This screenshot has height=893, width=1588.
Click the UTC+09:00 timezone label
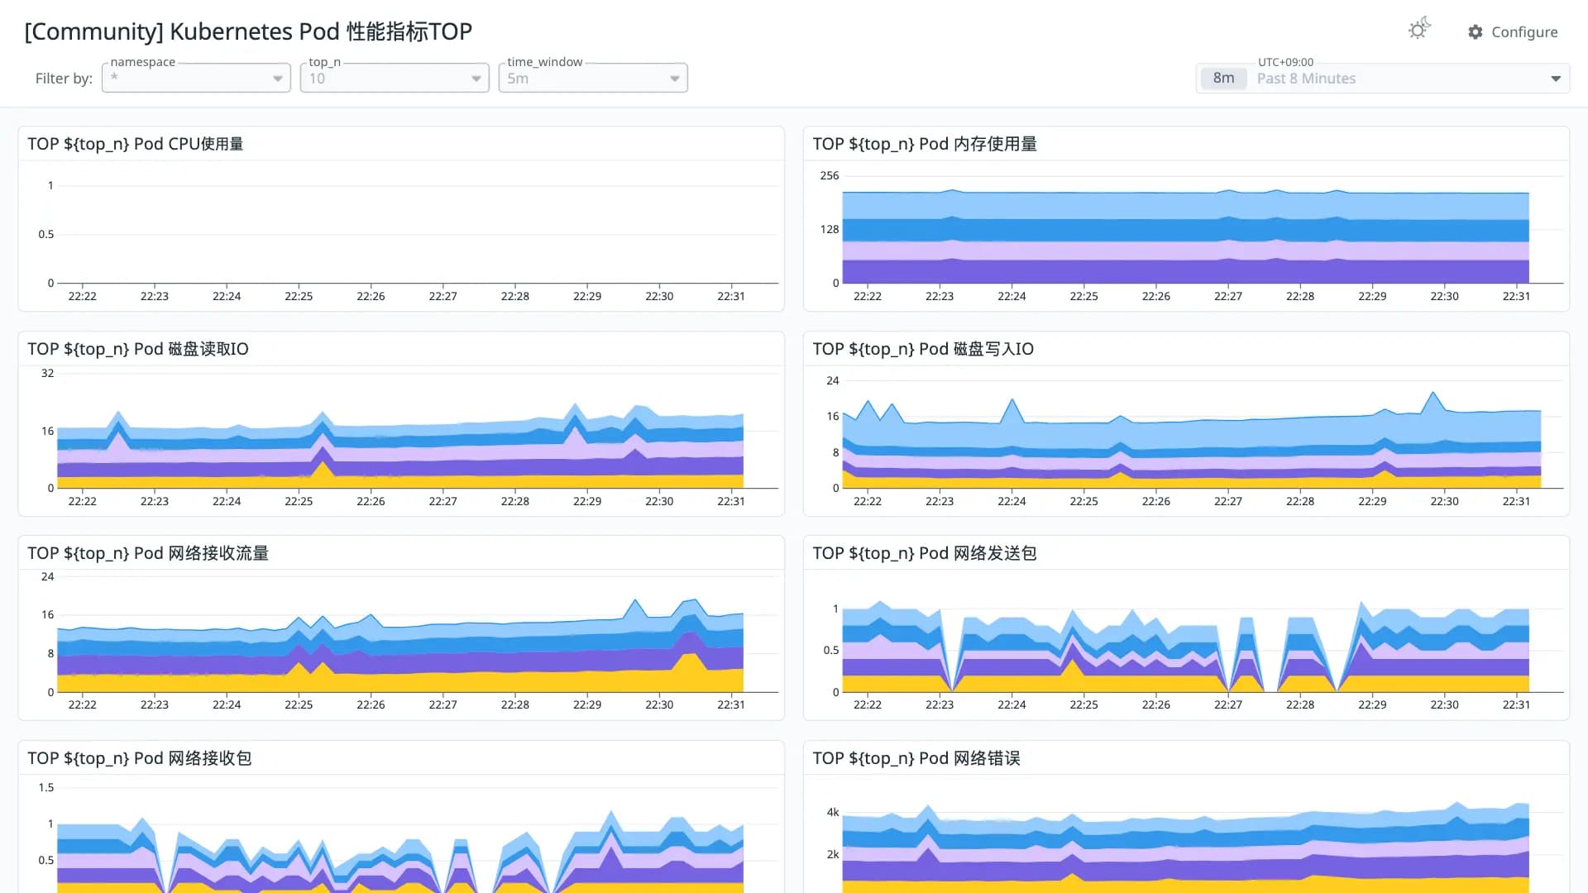pos(1285,62)
